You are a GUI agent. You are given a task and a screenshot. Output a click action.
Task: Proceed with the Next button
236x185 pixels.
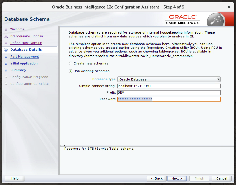point(177,178)
